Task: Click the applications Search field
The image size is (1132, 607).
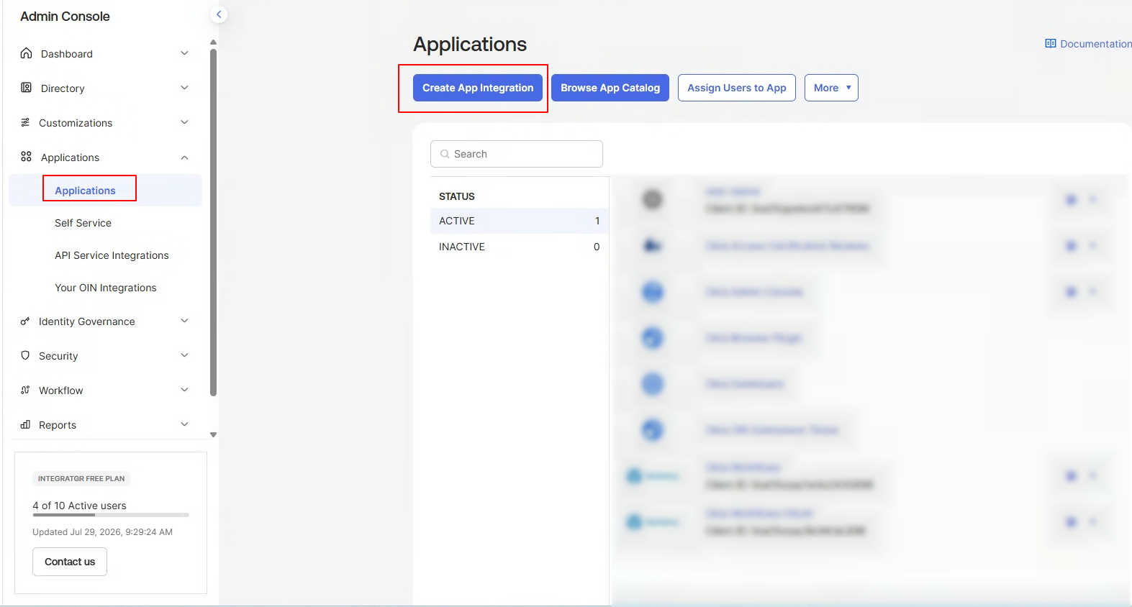Action: pyautogui.click(x=517, y=154)
